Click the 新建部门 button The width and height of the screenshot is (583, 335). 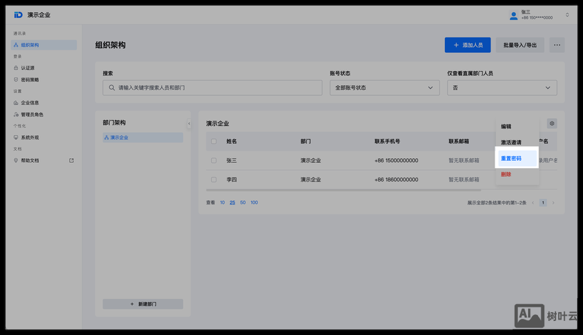[143, 304]
